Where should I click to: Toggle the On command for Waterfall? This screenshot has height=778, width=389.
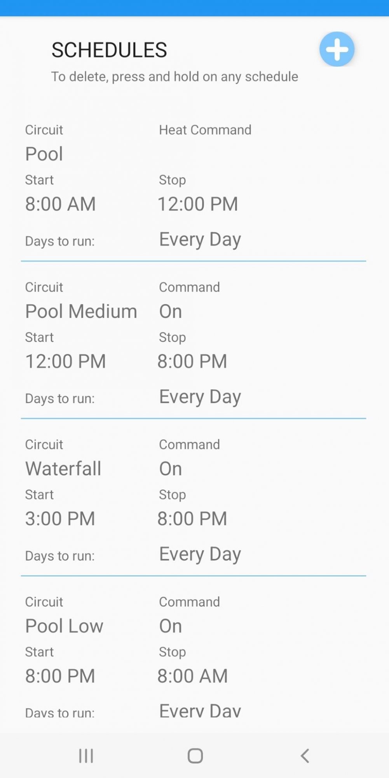[x=171, y=468]
